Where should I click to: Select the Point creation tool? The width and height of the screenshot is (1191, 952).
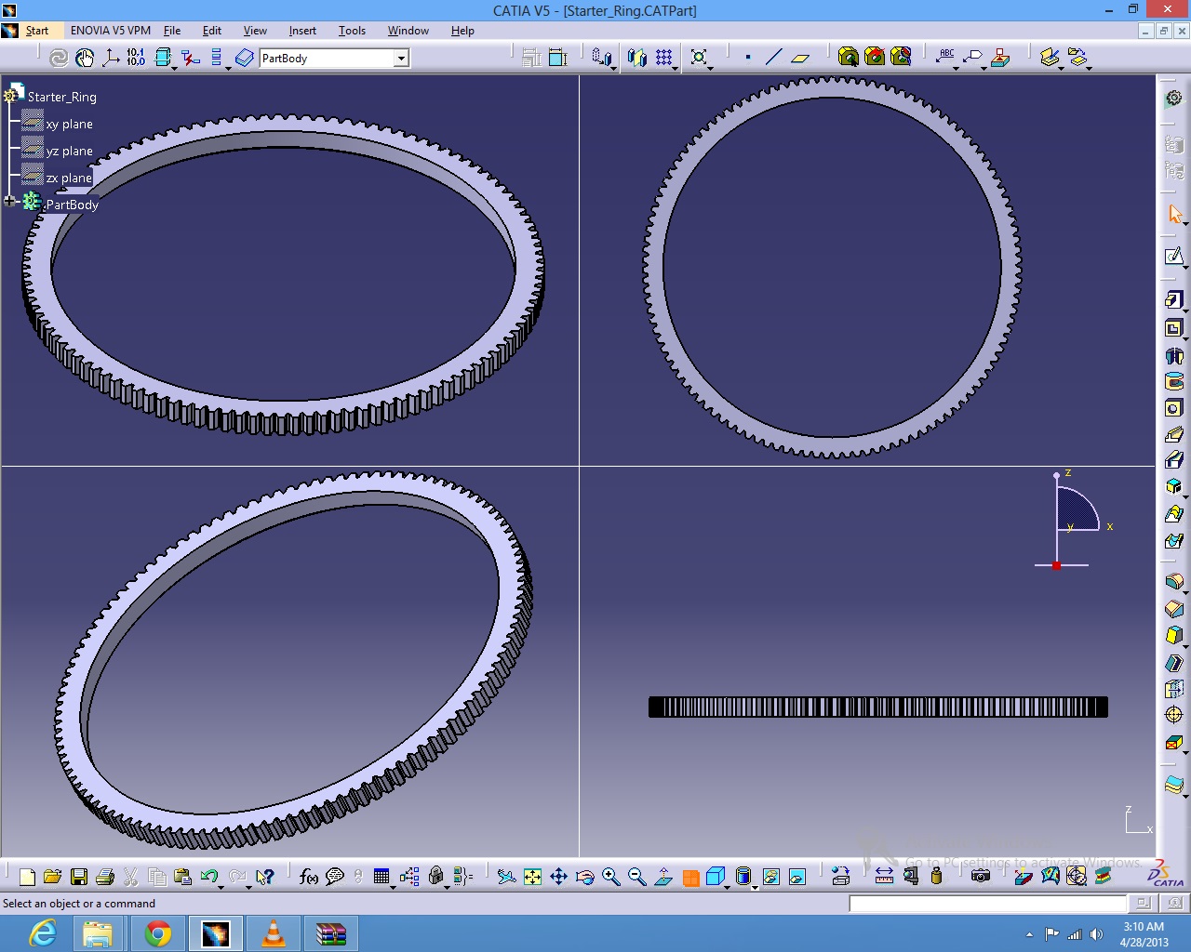pos(747,58)
